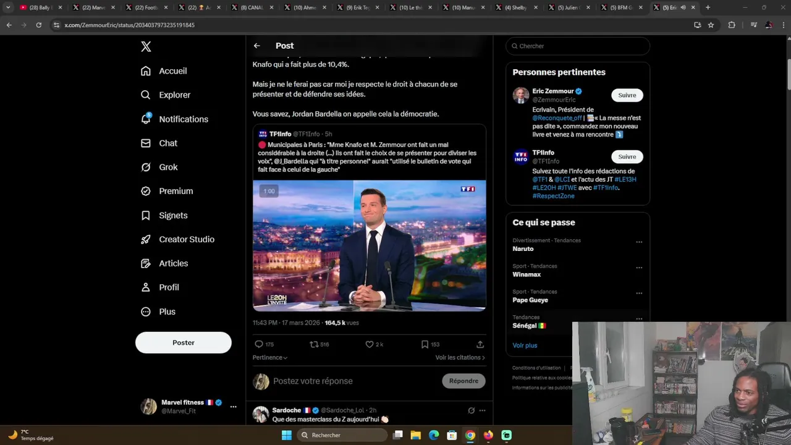The height and width of the screenshot is (445, 791).
Task: Click the reply icon with 175 comments
Action: [x=259, y=344]
